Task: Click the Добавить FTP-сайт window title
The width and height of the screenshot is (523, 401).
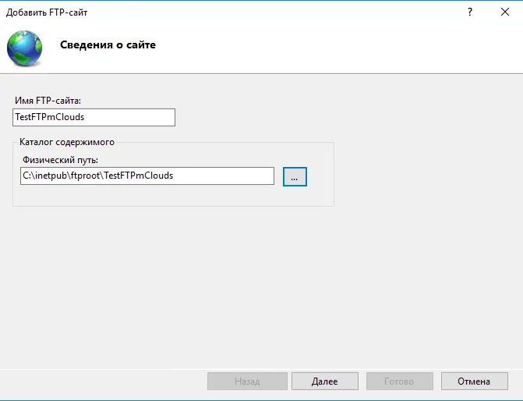Action: point(47,12)
